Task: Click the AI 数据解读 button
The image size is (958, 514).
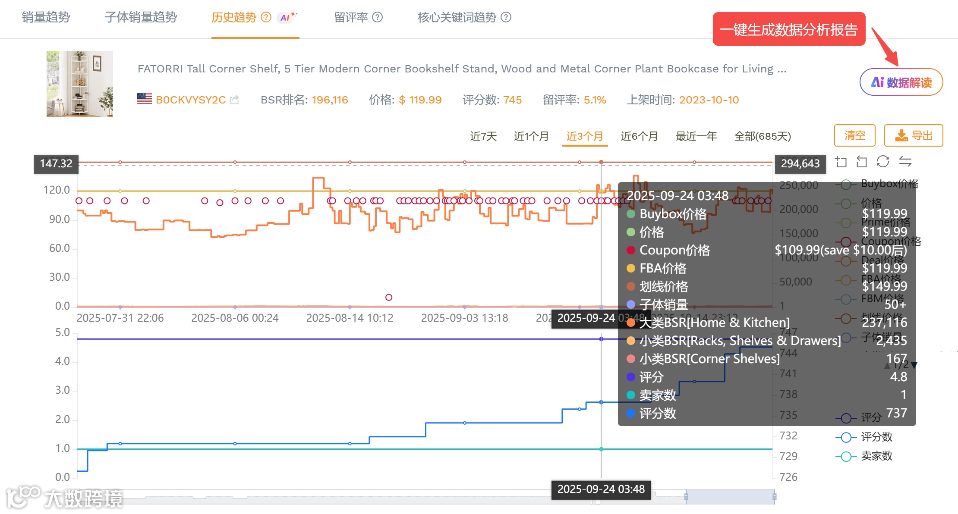Action: click(901, 82)
